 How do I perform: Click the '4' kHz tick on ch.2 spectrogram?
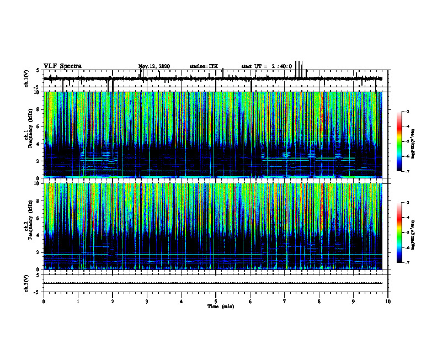[x=39, y=235]
